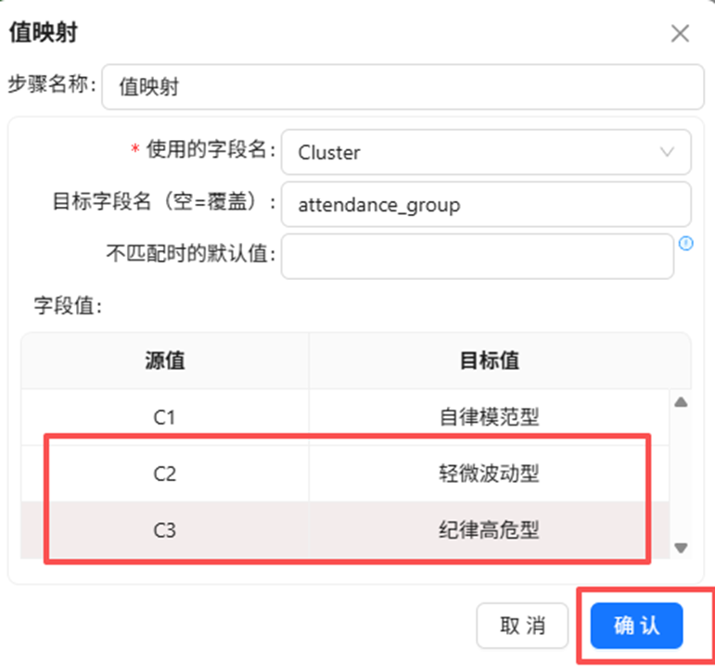The image size is (715, 672).
Task: Click the 不匹配时的默认值 empty input
Action: (478, 256)
